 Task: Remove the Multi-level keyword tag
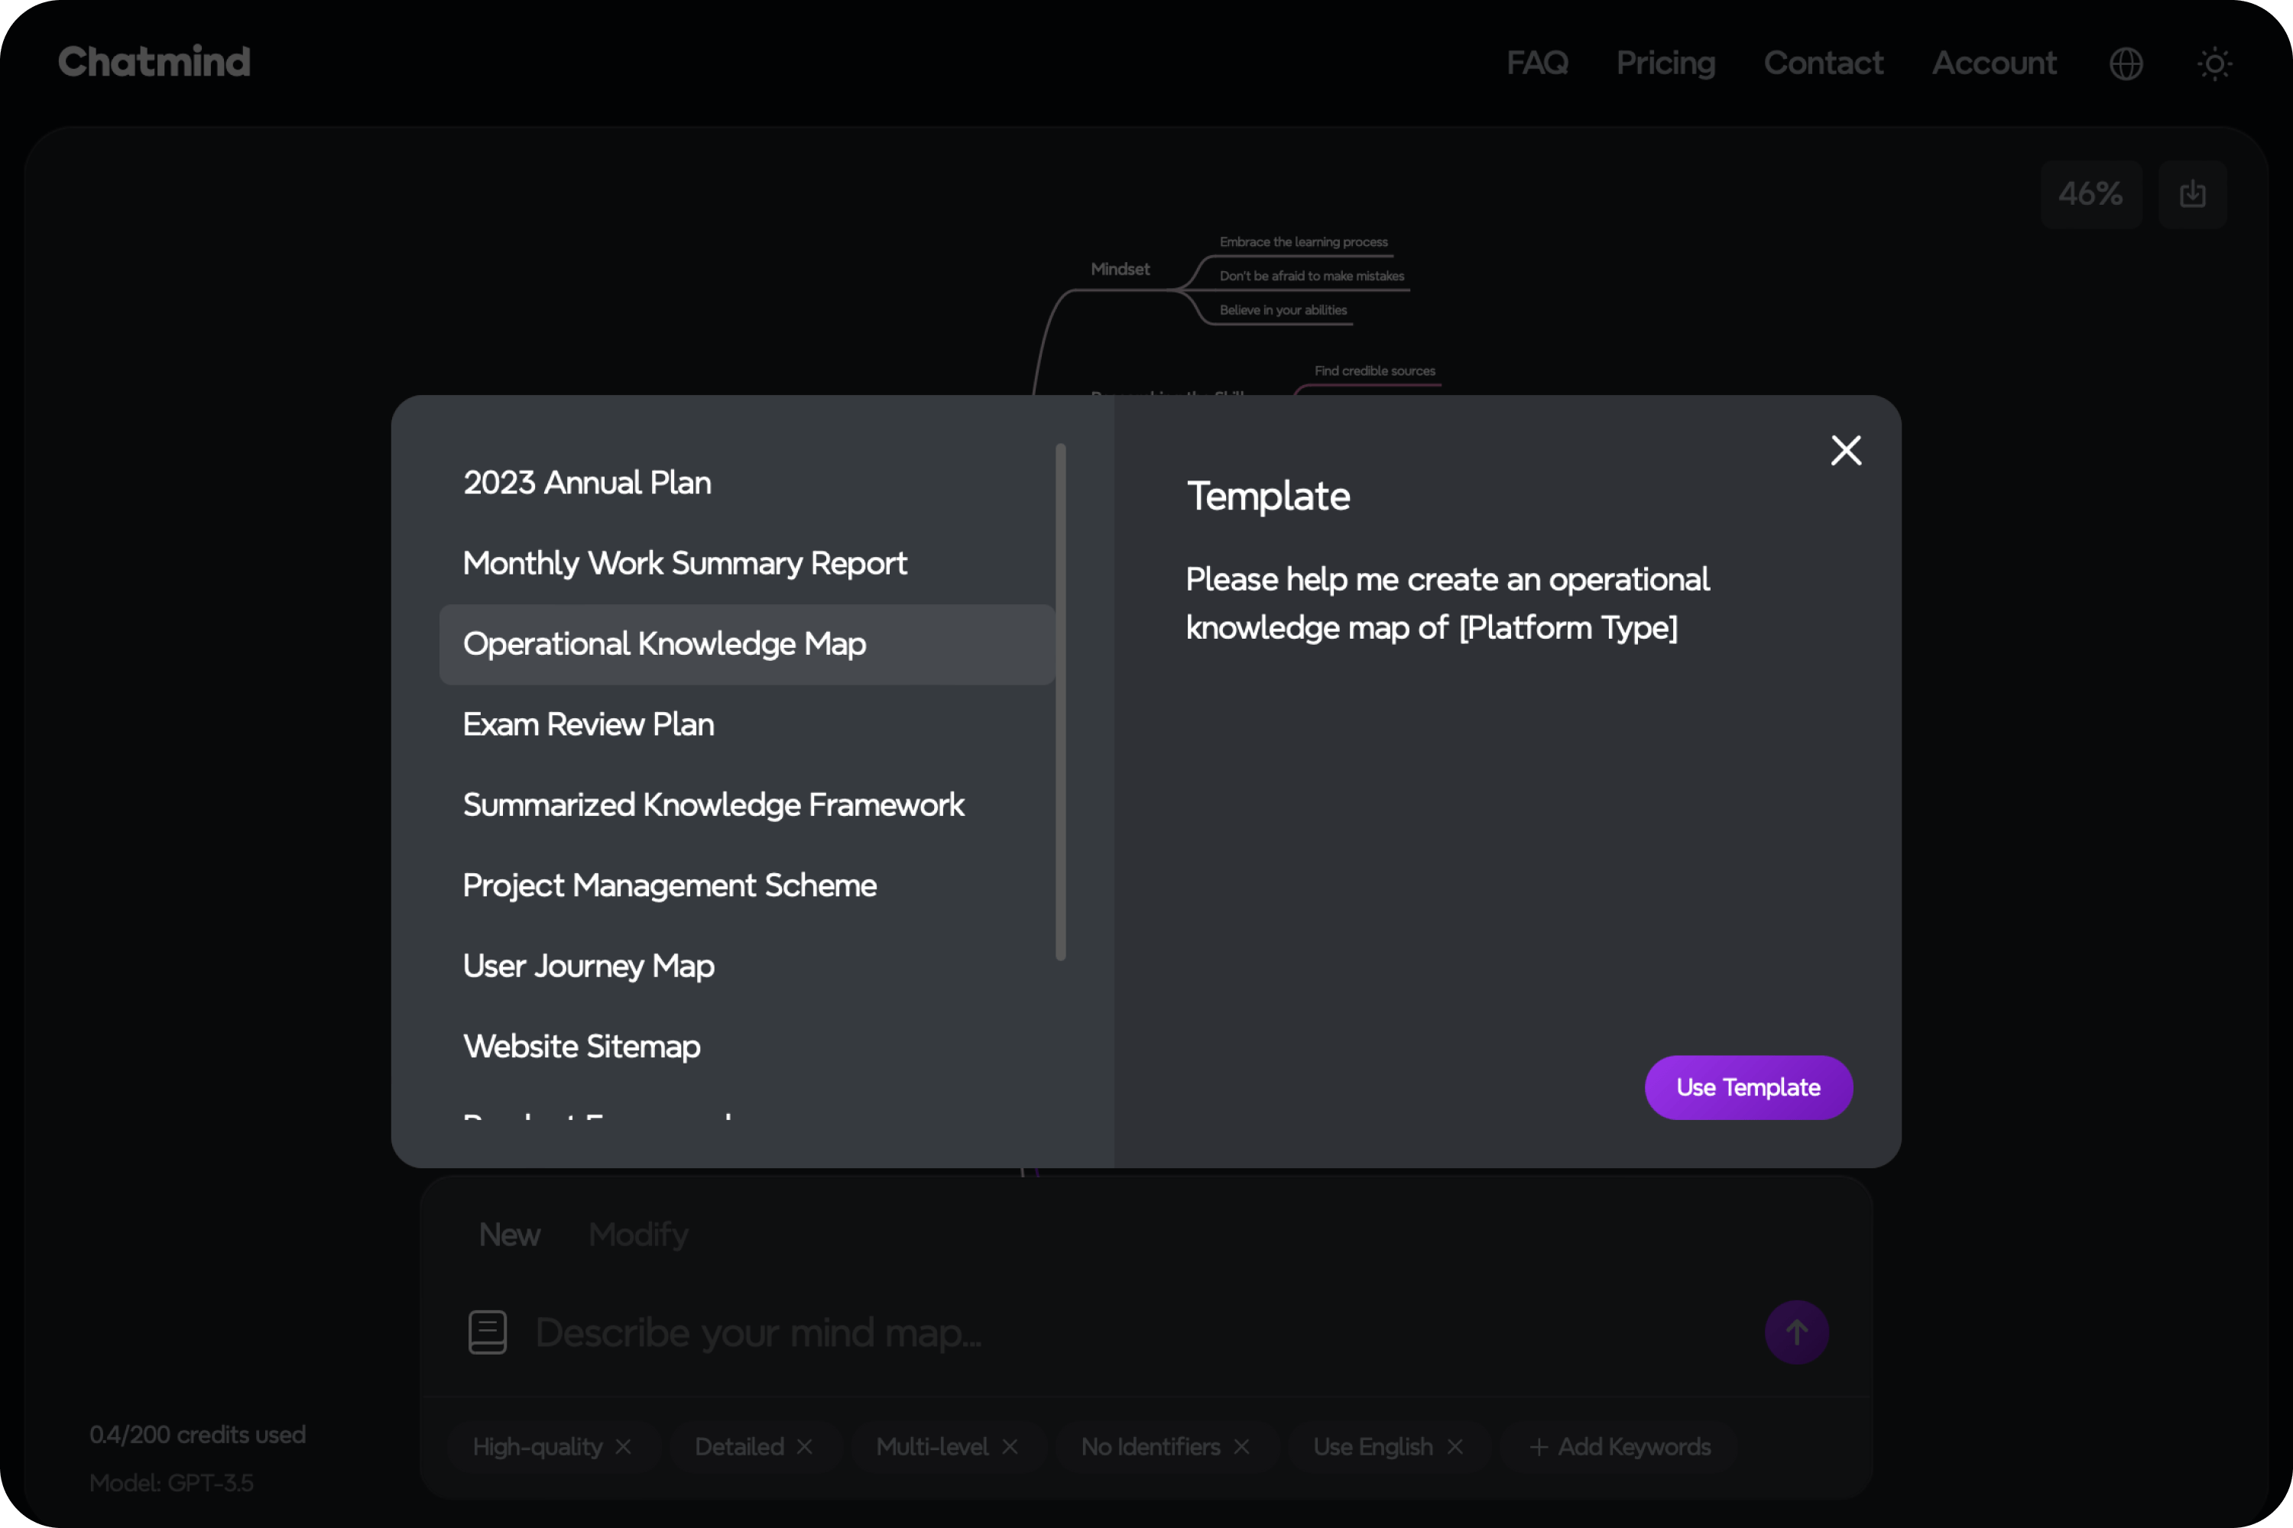1010,1447
